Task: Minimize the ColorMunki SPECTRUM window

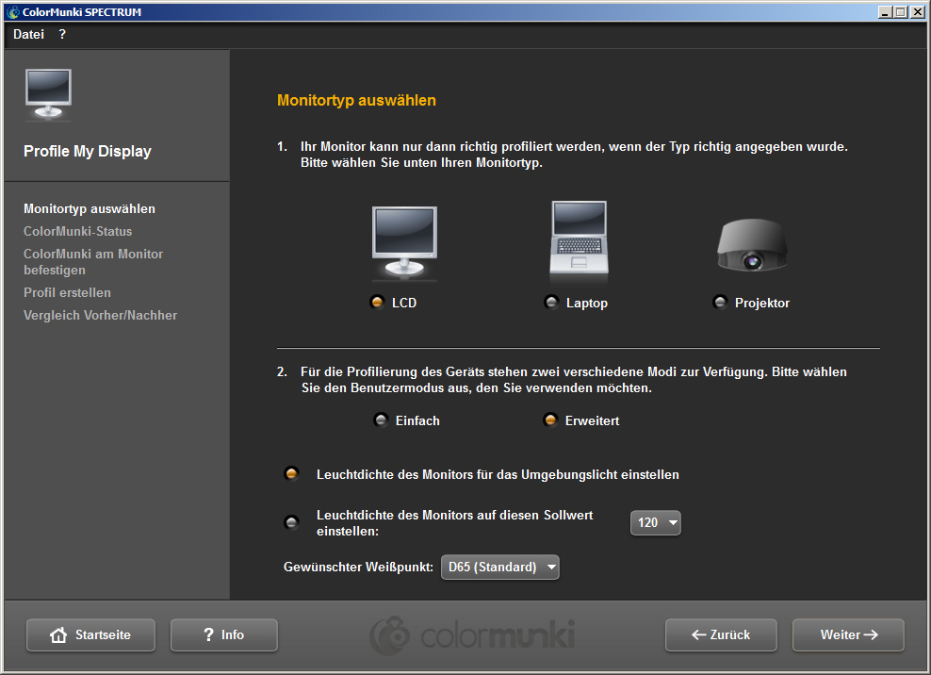Action: 885,12
